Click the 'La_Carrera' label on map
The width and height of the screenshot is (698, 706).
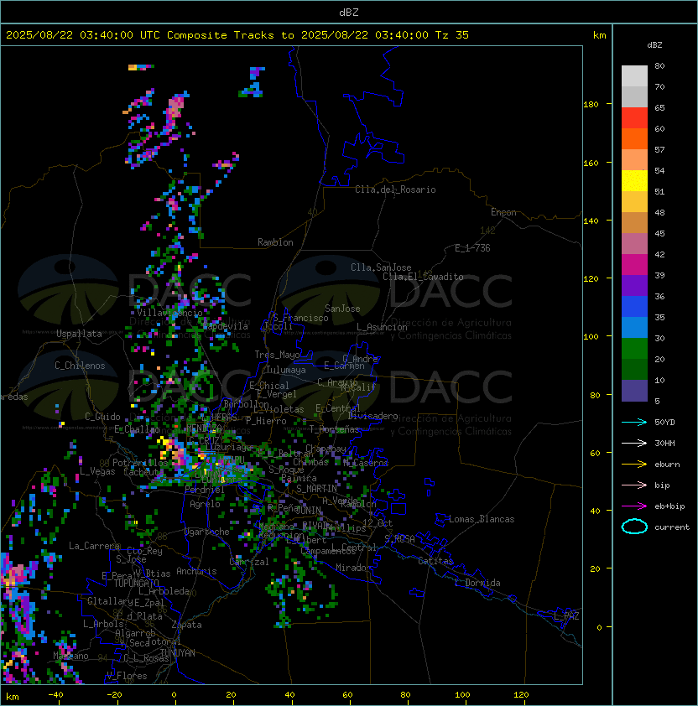tap(94, 546)
